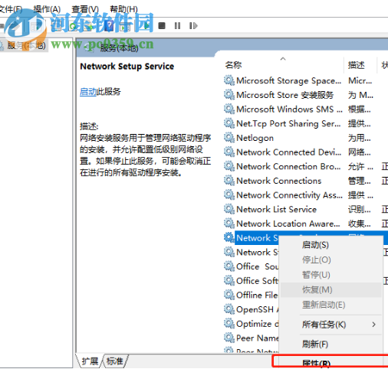Viewport: 388px width, 369px height.
Task: Click the Pause Service toolbar button
Action: 177,25
